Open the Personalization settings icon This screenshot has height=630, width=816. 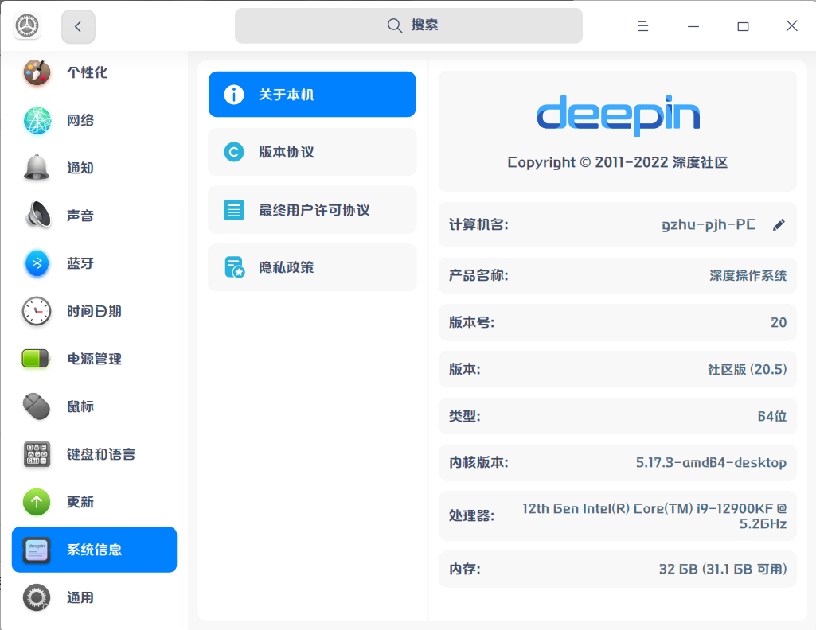tap(37, 72)
